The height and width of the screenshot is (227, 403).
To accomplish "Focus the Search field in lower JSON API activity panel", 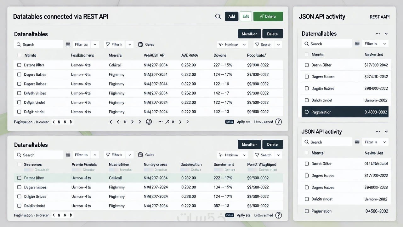I will [x=327, y=142].
